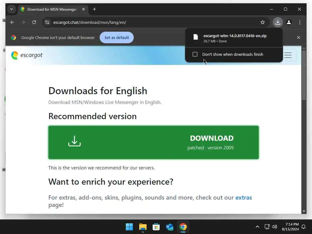Reload the current page

(x=34, y=22)
